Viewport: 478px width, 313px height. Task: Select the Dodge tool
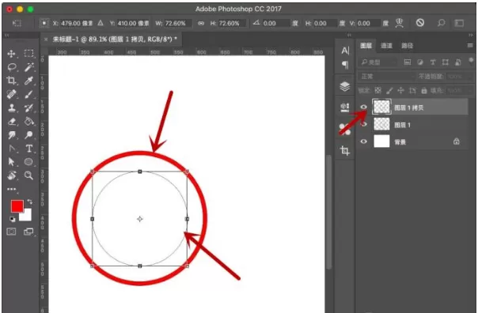pyautogui.click(x=29, y=134)
